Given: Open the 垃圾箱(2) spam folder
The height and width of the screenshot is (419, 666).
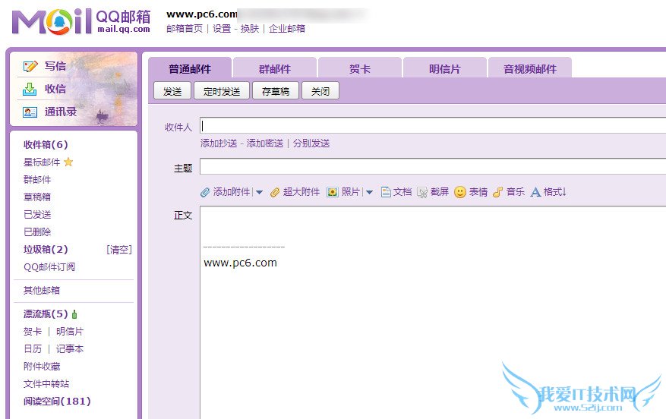Looking at the screenshot, I should pyautogui.click(x=46, y=249).
